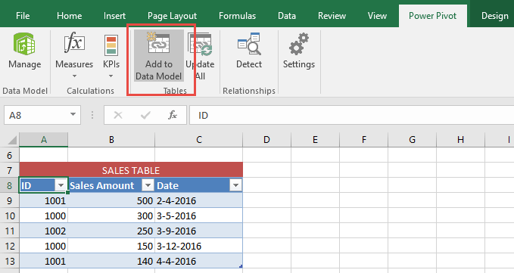
Task: Select the Power Pivot tab
Action: (x=433, y=16)
